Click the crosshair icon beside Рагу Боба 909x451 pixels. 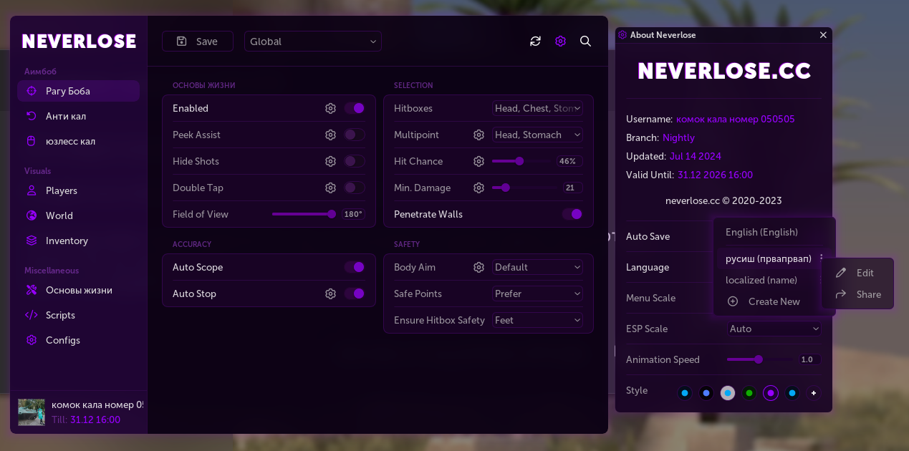[x=32, y=91]
